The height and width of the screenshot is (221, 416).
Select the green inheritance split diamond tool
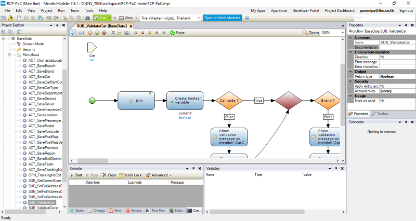point(97,33)
